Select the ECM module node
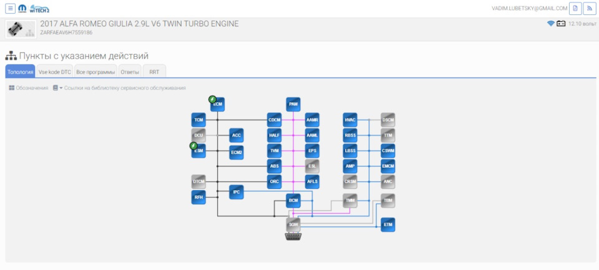The height and width of the screenshot is (270, 599). (x=217, y=104)
